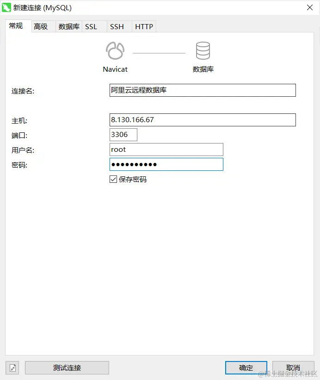
Task: Click the 主机 field with 8.130.166.67
Action: pos(203,120)
